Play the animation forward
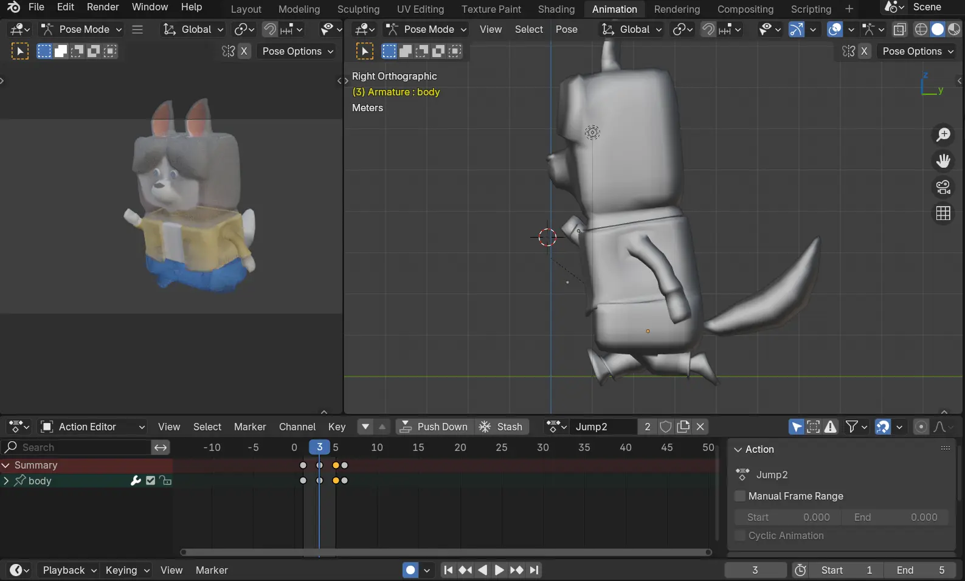The width and height of the screenshot is (965, 581). 499,570
